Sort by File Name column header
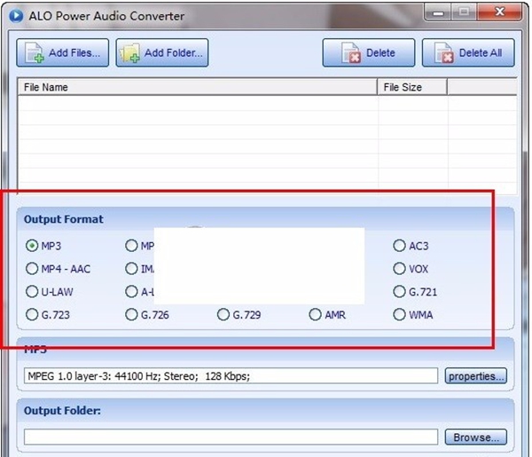 point(198,87)
